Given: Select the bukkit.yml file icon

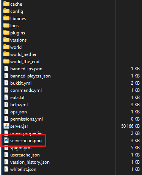Looking at the screenshot, I should [6, 83].
